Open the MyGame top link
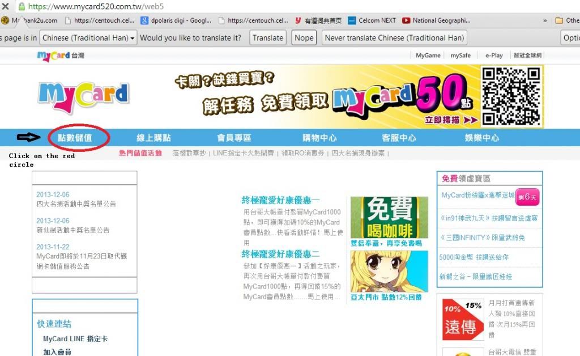 pyautogui.click(x=428, y=56)
